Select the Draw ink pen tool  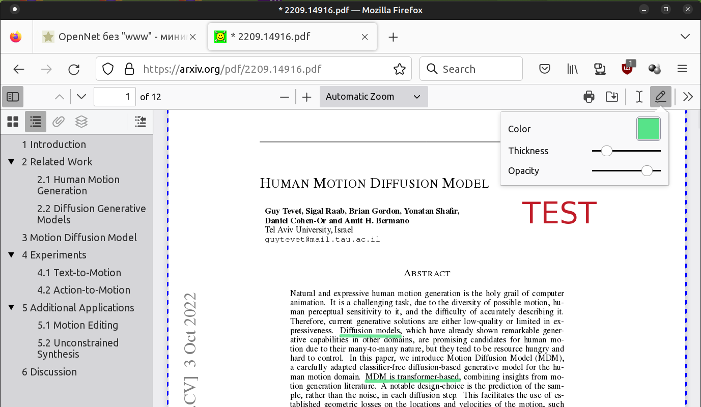coord(660,97)
